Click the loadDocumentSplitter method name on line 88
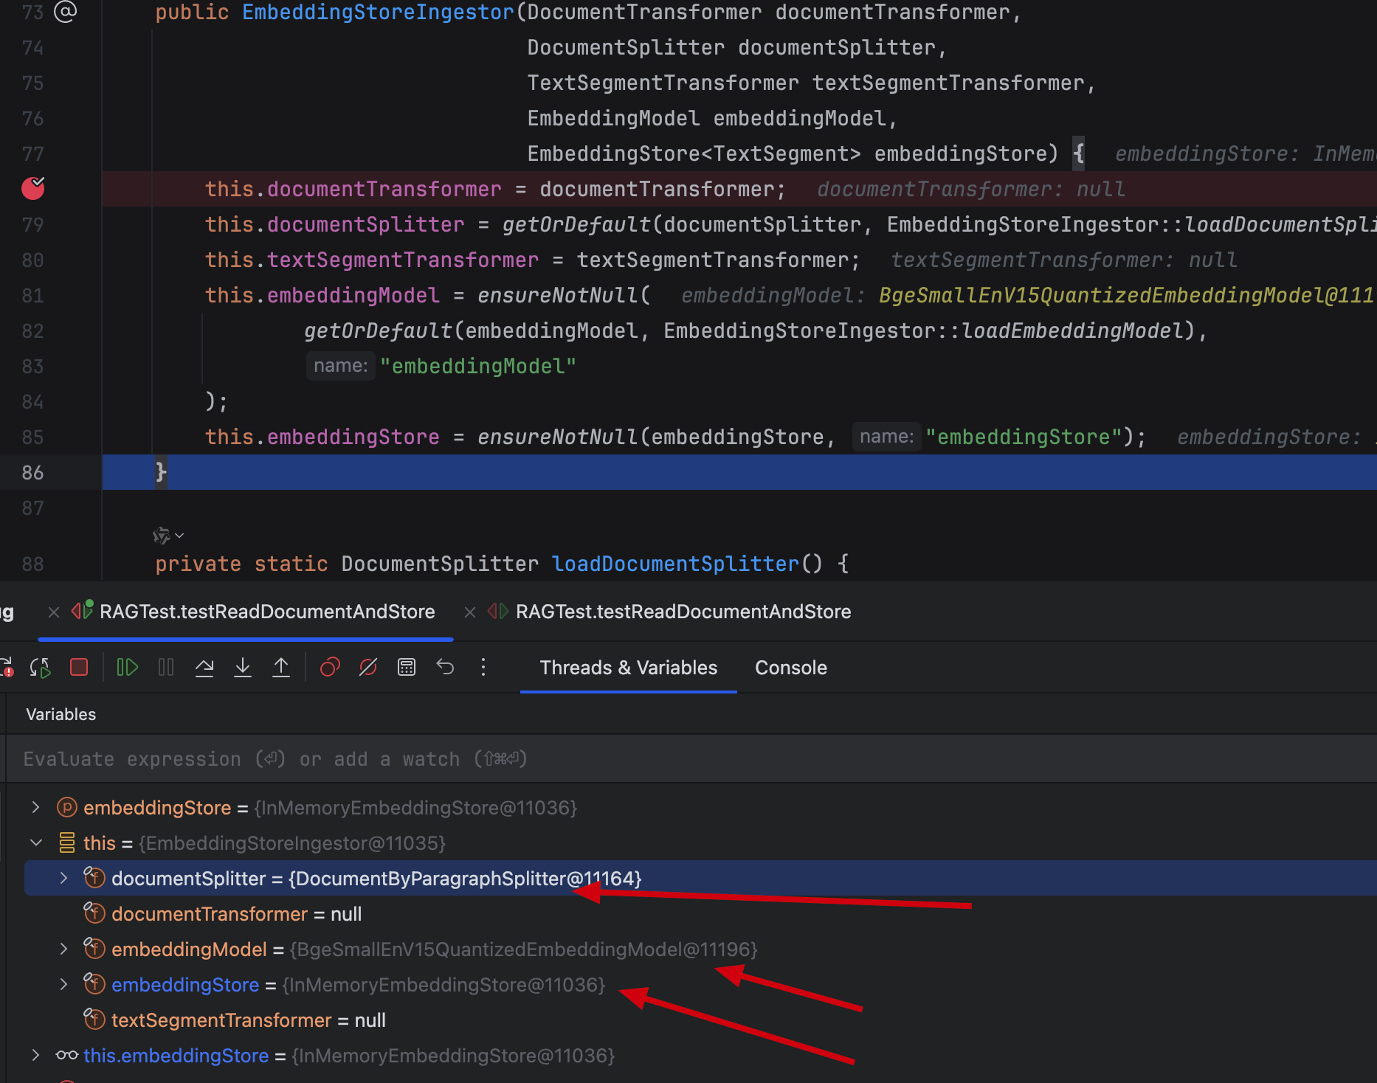Viewport: 1377px width, 1083px height. [675, 564]
